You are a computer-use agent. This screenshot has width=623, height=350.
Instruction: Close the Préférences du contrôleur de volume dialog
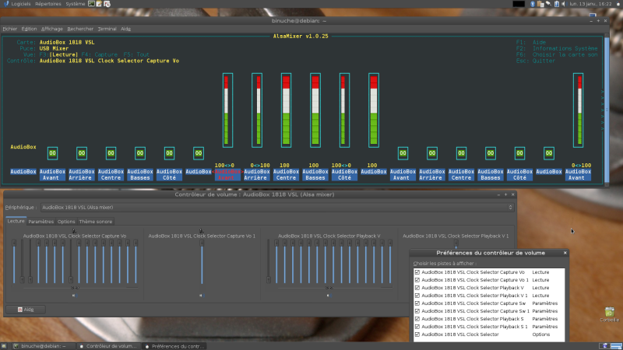(565, 253)
